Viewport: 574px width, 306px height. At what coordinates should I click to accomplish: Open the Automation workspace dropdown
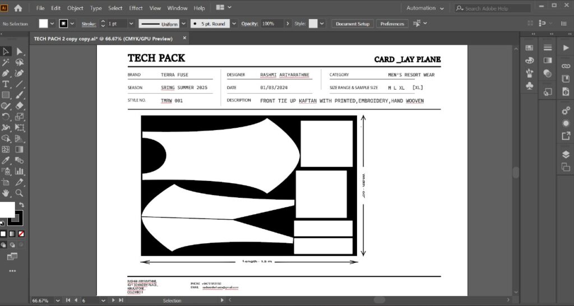pyautogui.click(x=425, y=8)
